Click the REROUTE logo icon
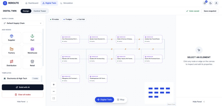The image size is (222, 106). pos(5,3)
